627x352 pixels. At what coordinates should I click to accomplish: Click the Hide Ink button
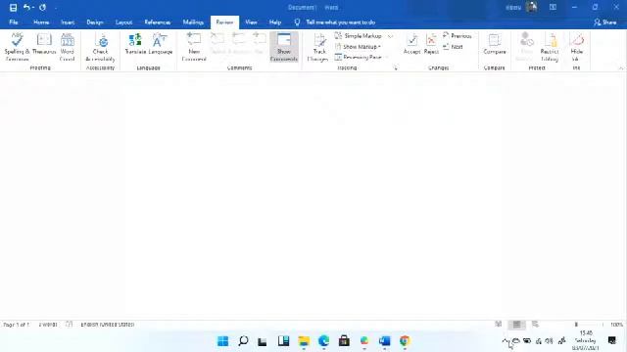tap(577, 47)
